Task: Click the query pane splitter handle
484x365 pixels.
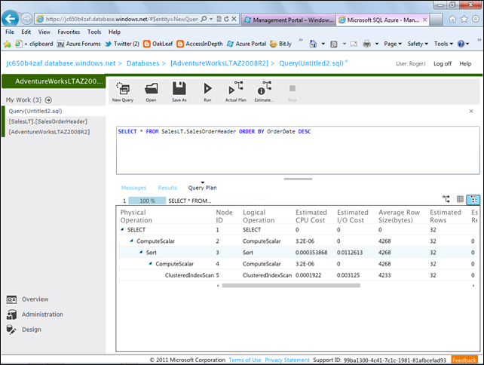Action: coord(298,179)
